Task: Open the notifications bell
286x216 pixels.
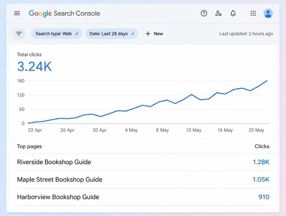Action: pos(233,13)
